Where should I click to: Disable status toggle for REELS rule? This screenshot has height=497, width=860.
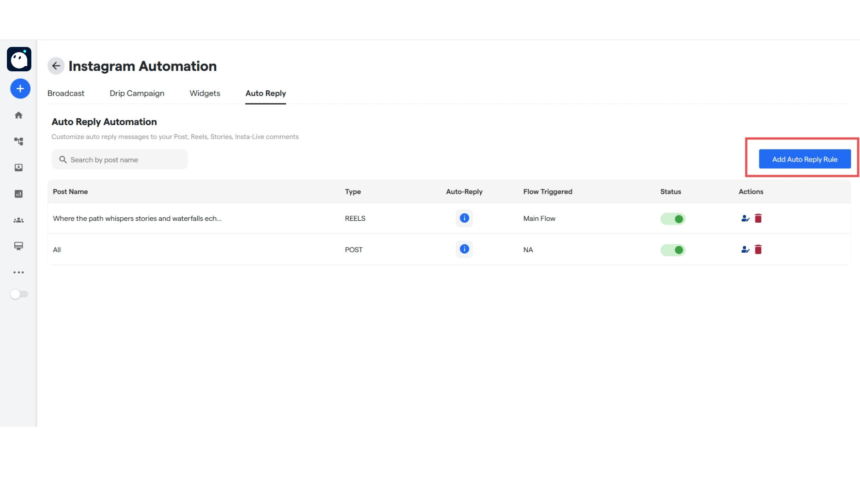click(x=673, y=219)
